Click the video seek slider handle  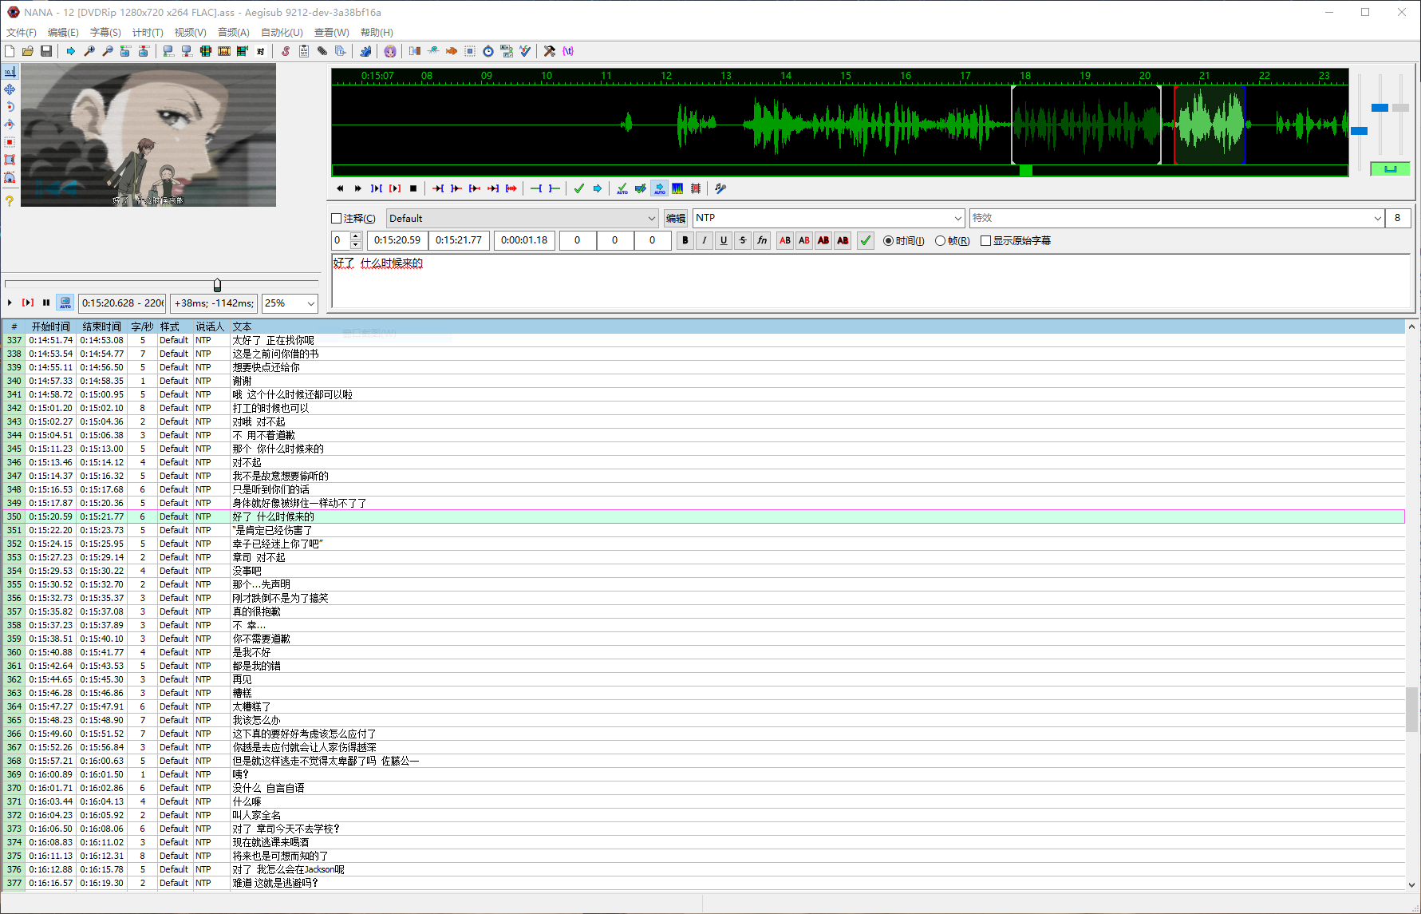tap(217, 285)
